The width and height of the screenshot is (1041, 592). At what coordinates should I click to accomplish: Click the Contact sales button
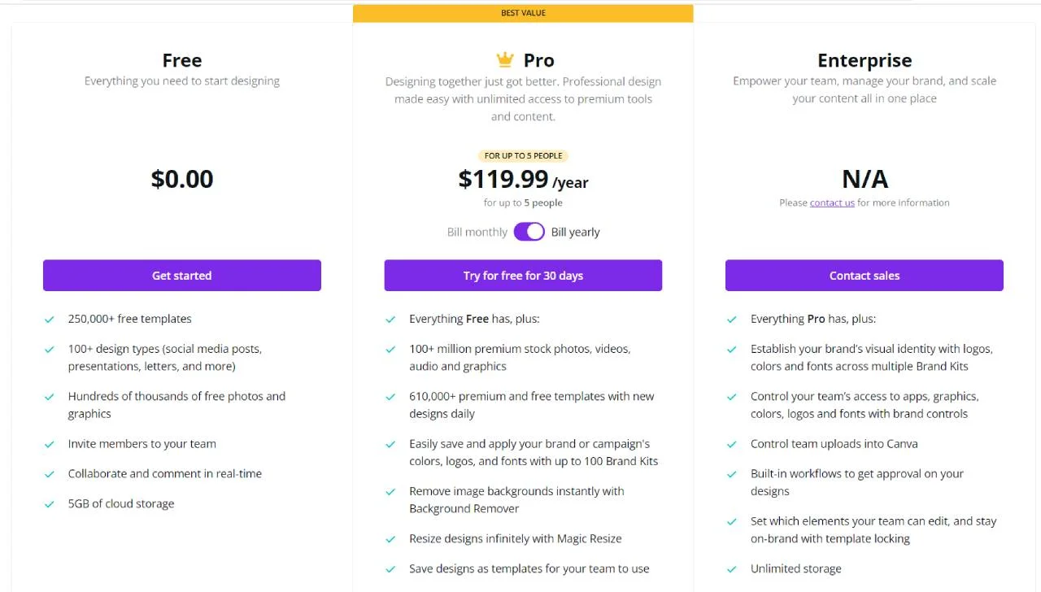864,276
